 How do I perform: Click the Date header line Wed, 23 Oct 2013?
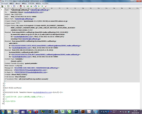20,17
